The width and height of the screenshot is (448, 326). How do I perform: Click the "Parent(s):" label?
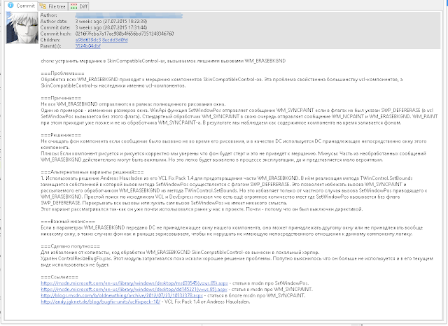[x=50, y=46]
